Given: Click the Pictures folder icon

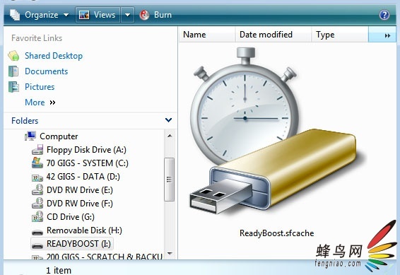Looking at the screenshot, I should [x=13, y=87].
